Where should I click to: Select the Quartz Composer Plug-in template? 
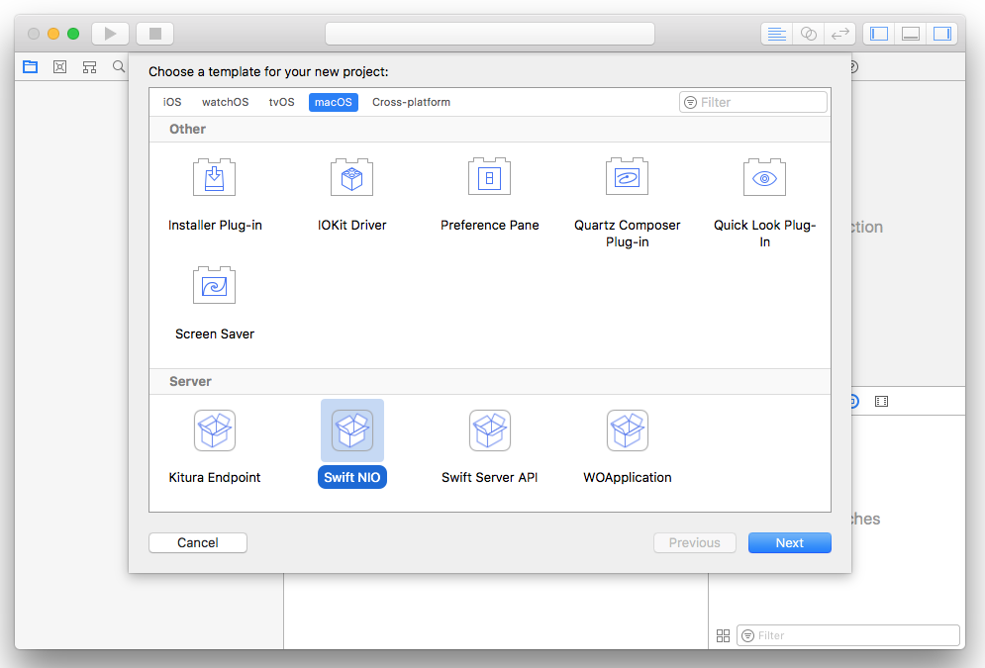(x=627, y=204)
